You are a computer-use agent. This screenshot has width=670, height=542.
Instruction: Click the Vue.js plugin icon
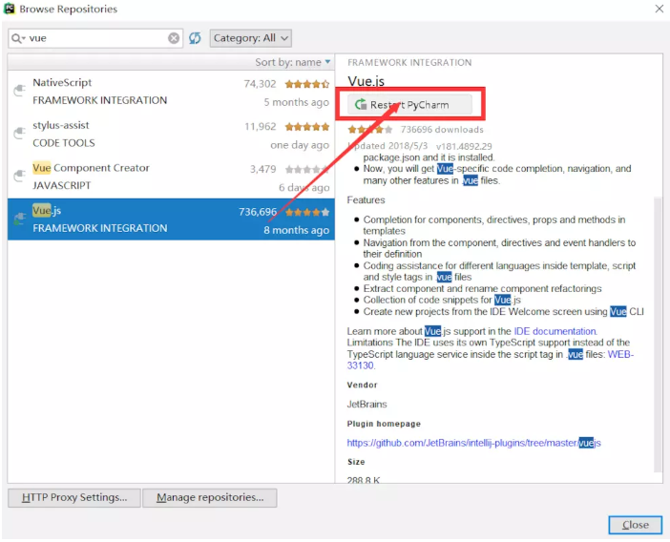(x=19, y=219)
